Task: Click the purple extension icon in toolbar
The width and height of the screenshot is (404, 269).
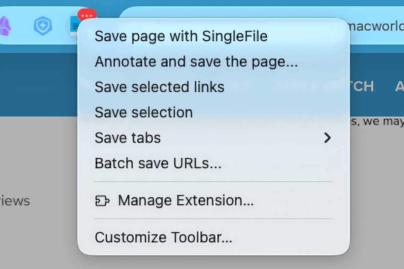Action: (5, 26)
